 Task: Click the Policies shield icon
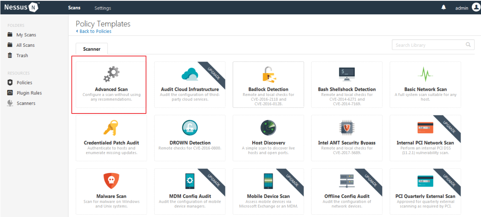coord(10,82)
